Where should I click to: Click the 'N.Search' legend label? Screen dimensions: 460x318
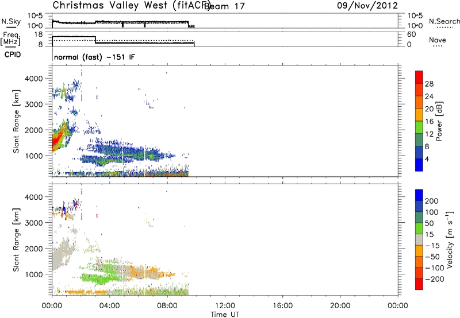444,21
